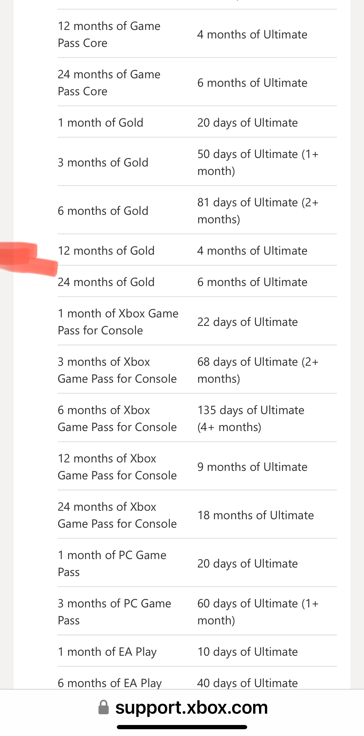Select the '24 months of Gold' cell
The height and width of the screenshot is (736, 364).
coord(106,282)
